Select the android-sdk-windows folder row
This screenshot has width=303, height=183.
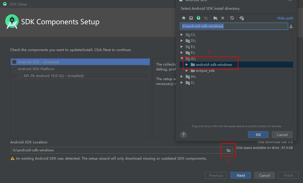(x=236, y=65)
